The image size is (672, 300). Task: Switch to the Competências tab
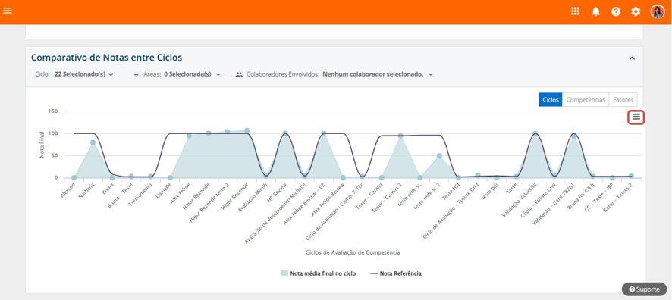tap(586, 100)
